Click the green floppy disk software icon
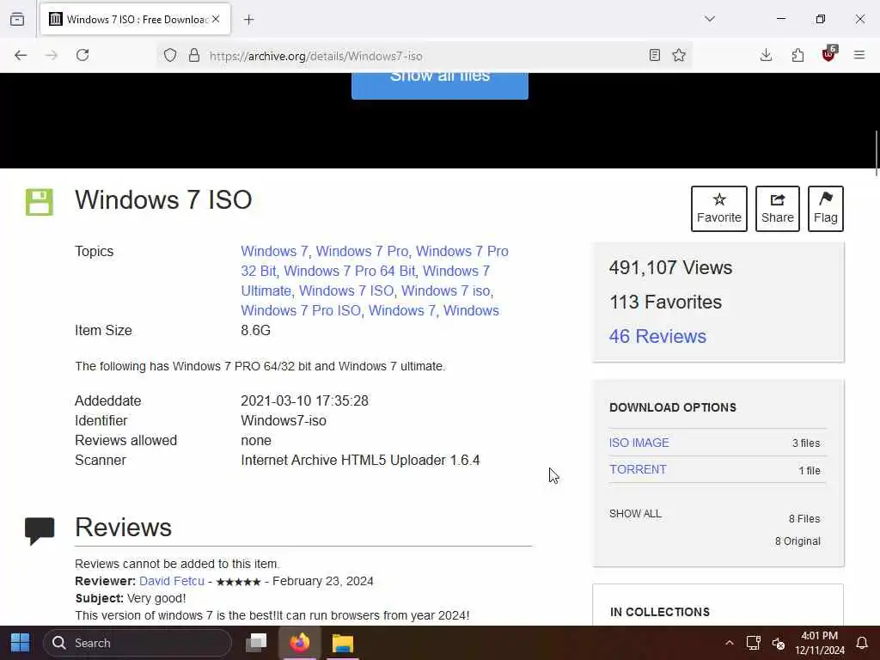 click(x=40, y=202)
